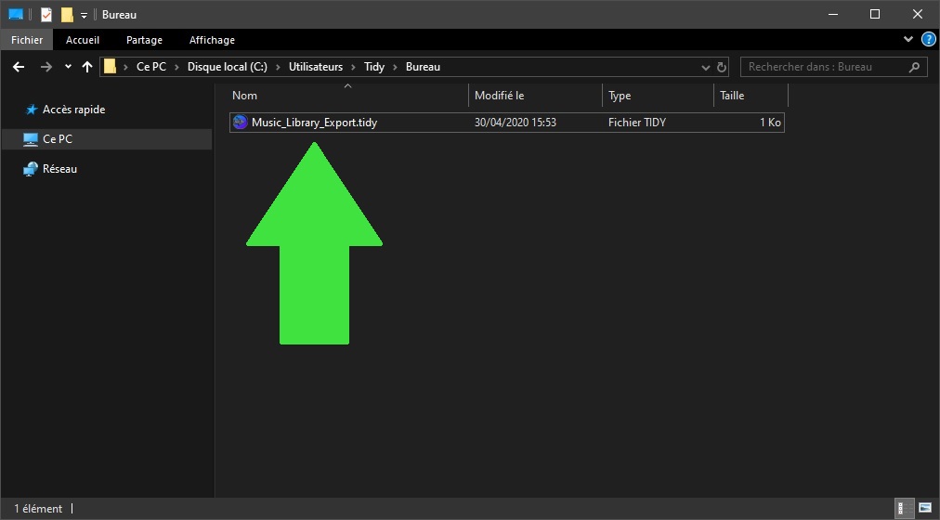Navigate to Tidy folder breadcrumb
Image resolution: width=940 pixels, height=520 pixels.
pyautogui.click(x=374, y=67)
